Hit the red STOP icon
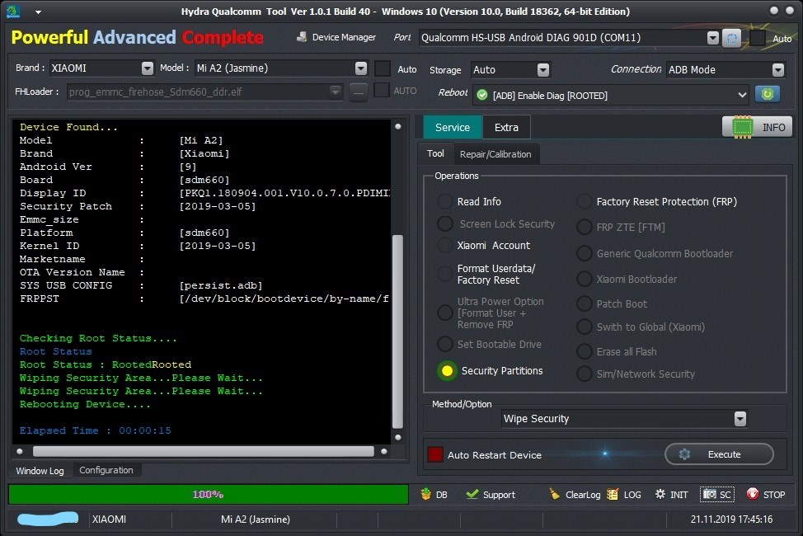 (x=753, y=494)
